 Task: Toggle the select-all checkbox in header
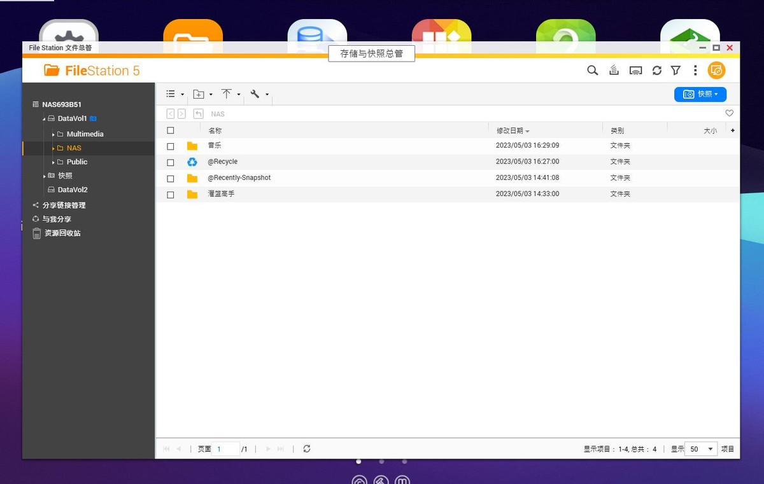point(170,130)
